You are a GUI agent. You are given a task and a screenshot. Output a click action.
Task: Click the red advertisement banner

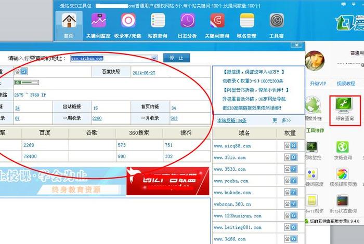pos(167,181)
